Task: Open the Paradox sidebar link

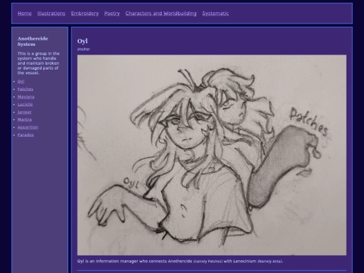Action: tap(26, 135)
